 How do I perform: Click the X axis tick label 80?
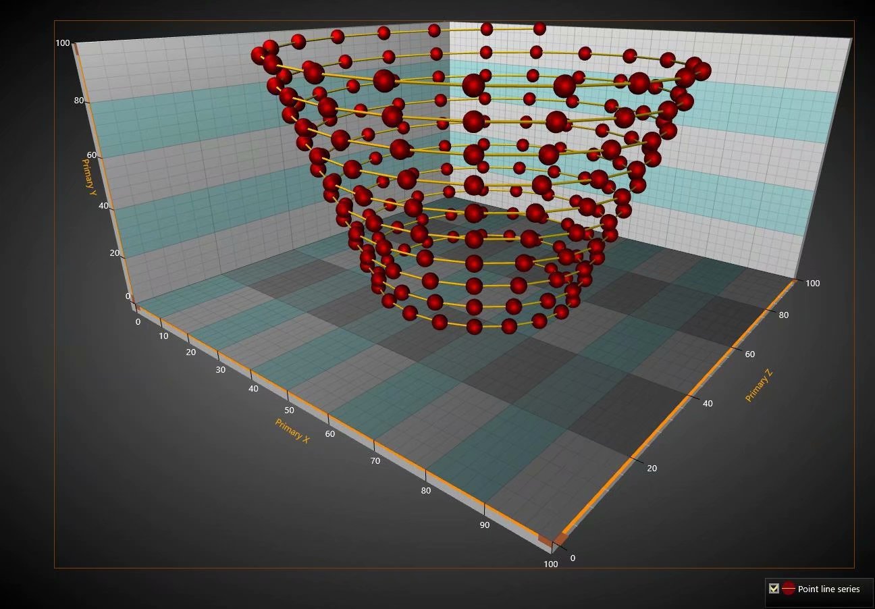(426, 490)
